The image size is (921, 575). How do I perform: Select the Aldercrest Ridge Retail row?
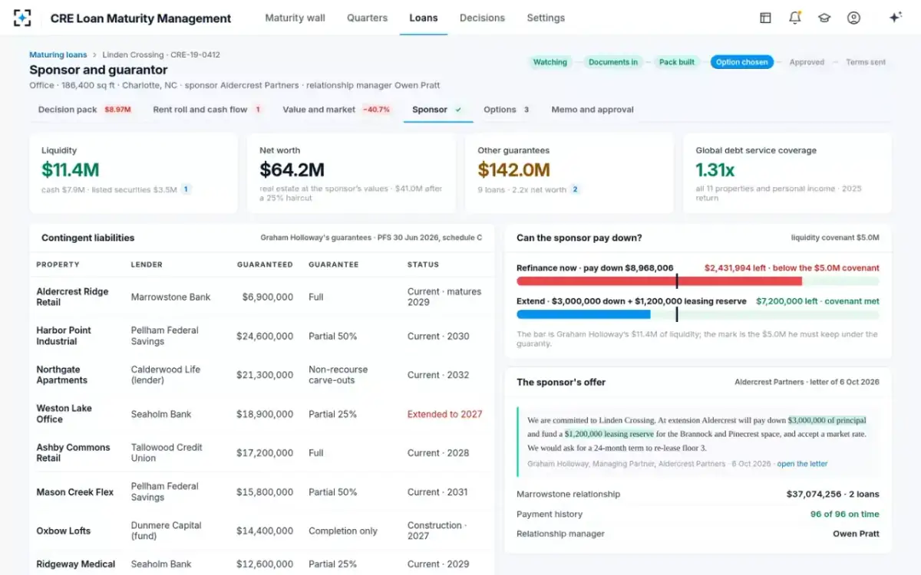point(262,297)
